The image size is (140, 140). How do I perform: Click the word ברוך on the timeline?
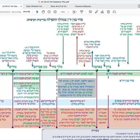tap(108, 67)
